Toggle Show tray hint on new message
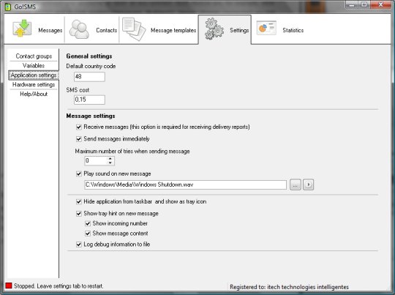This screenshot has height=295, width=395. (79, 214)
